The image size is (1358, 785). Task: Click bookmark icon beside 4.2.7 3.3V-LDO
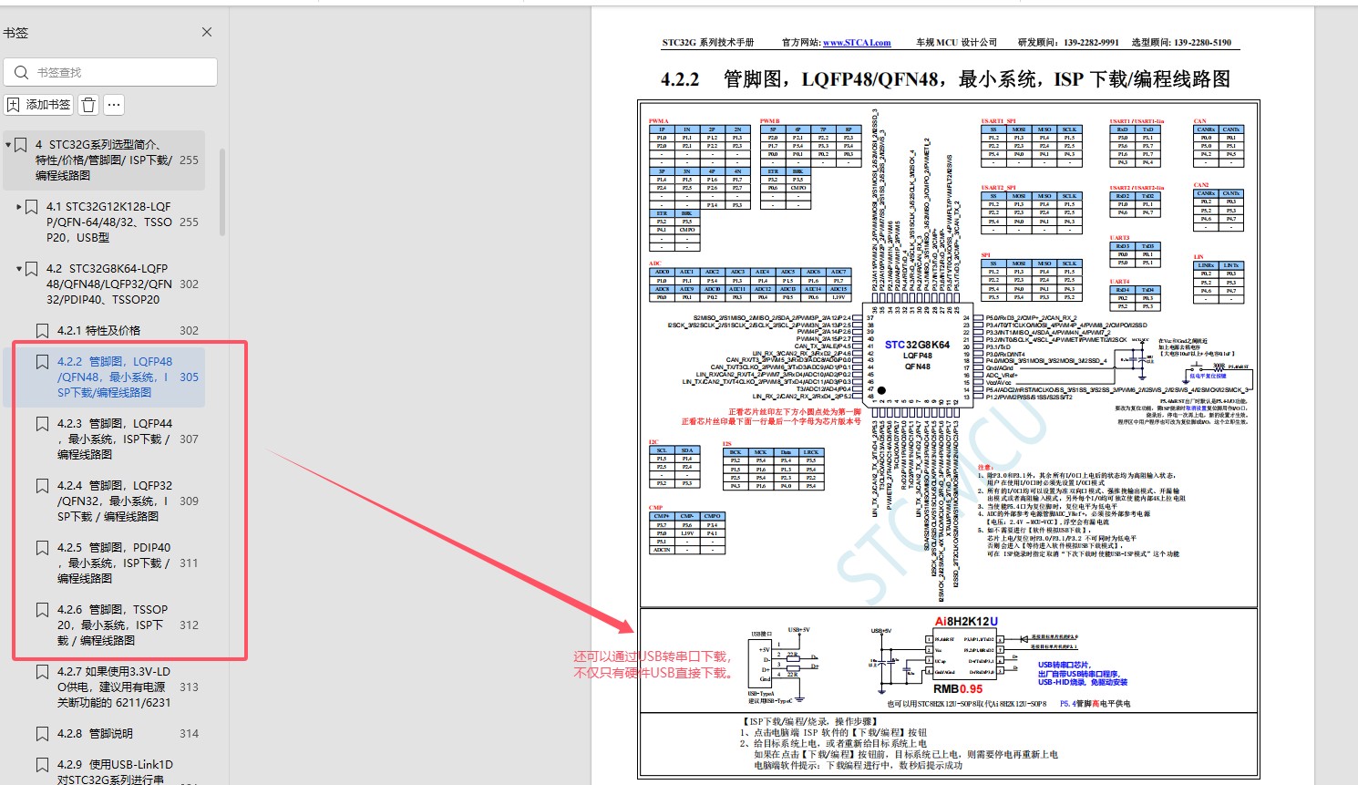click(x=42, y=672)
